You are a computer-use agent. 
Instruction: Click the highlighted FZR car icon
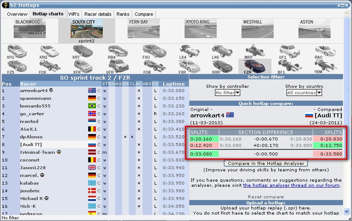click(255, 66)
